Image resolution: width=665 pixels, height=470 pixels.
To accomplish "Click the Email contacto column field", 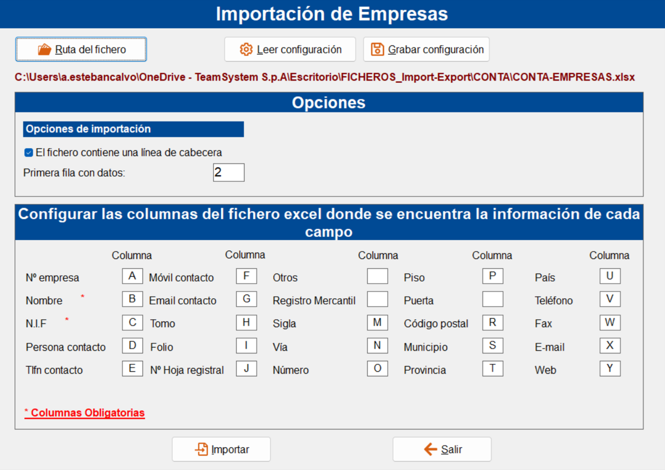I will coord(246,299).
